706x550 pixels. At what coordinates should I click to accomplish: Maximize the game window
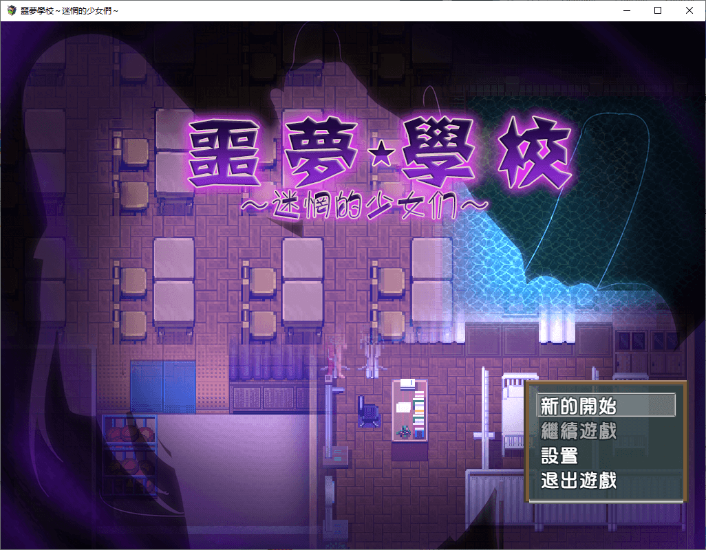[x=658, y=10]
